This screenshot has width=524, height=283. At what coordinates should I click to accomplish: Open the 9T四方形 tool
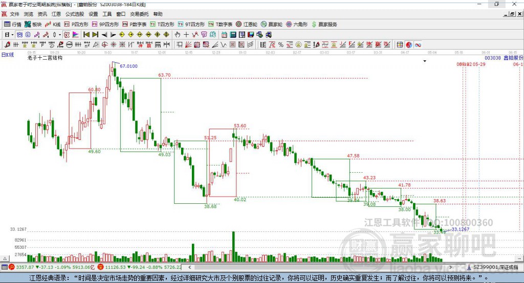191,25
